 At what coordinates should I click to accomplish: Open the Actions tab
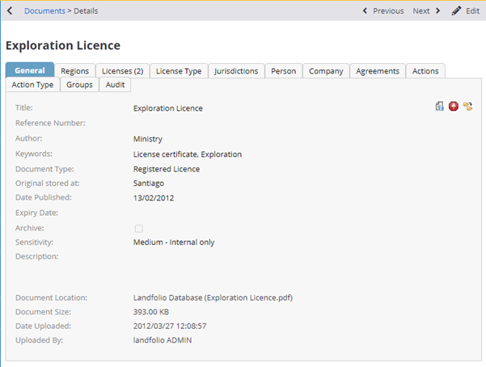point(425,71)
